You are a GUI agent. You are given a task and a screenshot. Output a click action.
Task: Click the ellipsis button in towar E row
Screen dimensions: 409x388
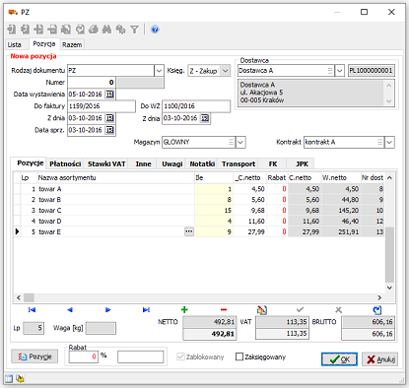click(189, 231)
